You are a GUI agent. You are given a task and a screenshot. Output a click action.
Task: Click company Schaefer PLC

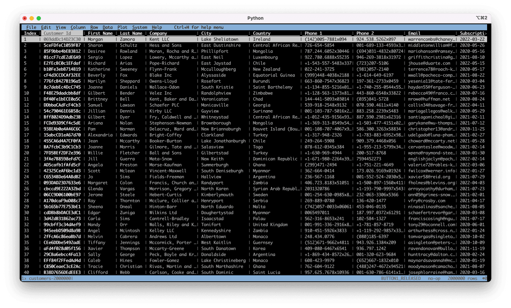pyautogui.click(x=164, y=105)
